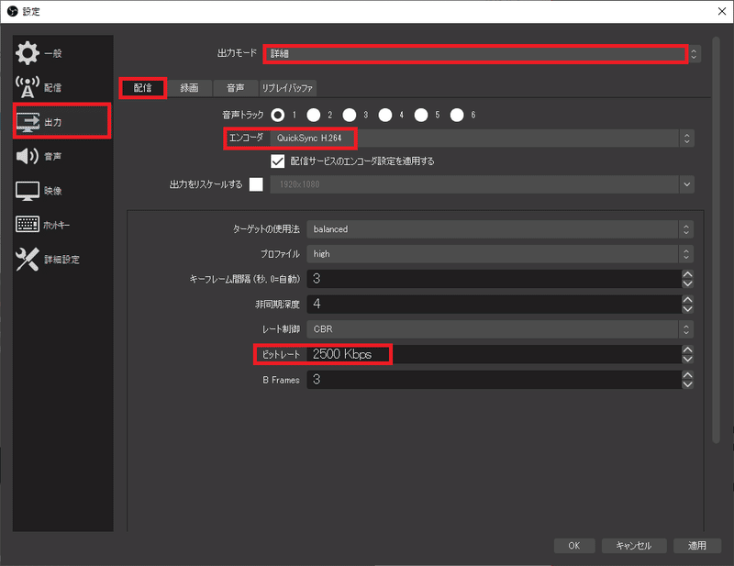The width and height of the screenshot is (734, 566).
Task: Select the 出力 (Output) sidebar icon
Action: 28,121
